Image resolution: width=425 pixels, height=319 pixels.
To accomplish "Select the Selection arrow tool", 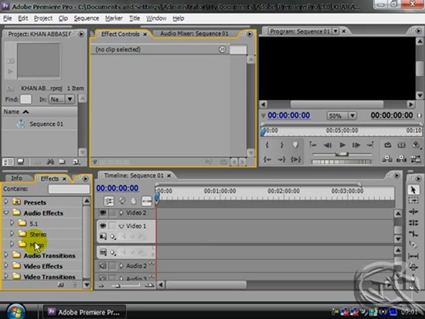I will tap(413, 190).
